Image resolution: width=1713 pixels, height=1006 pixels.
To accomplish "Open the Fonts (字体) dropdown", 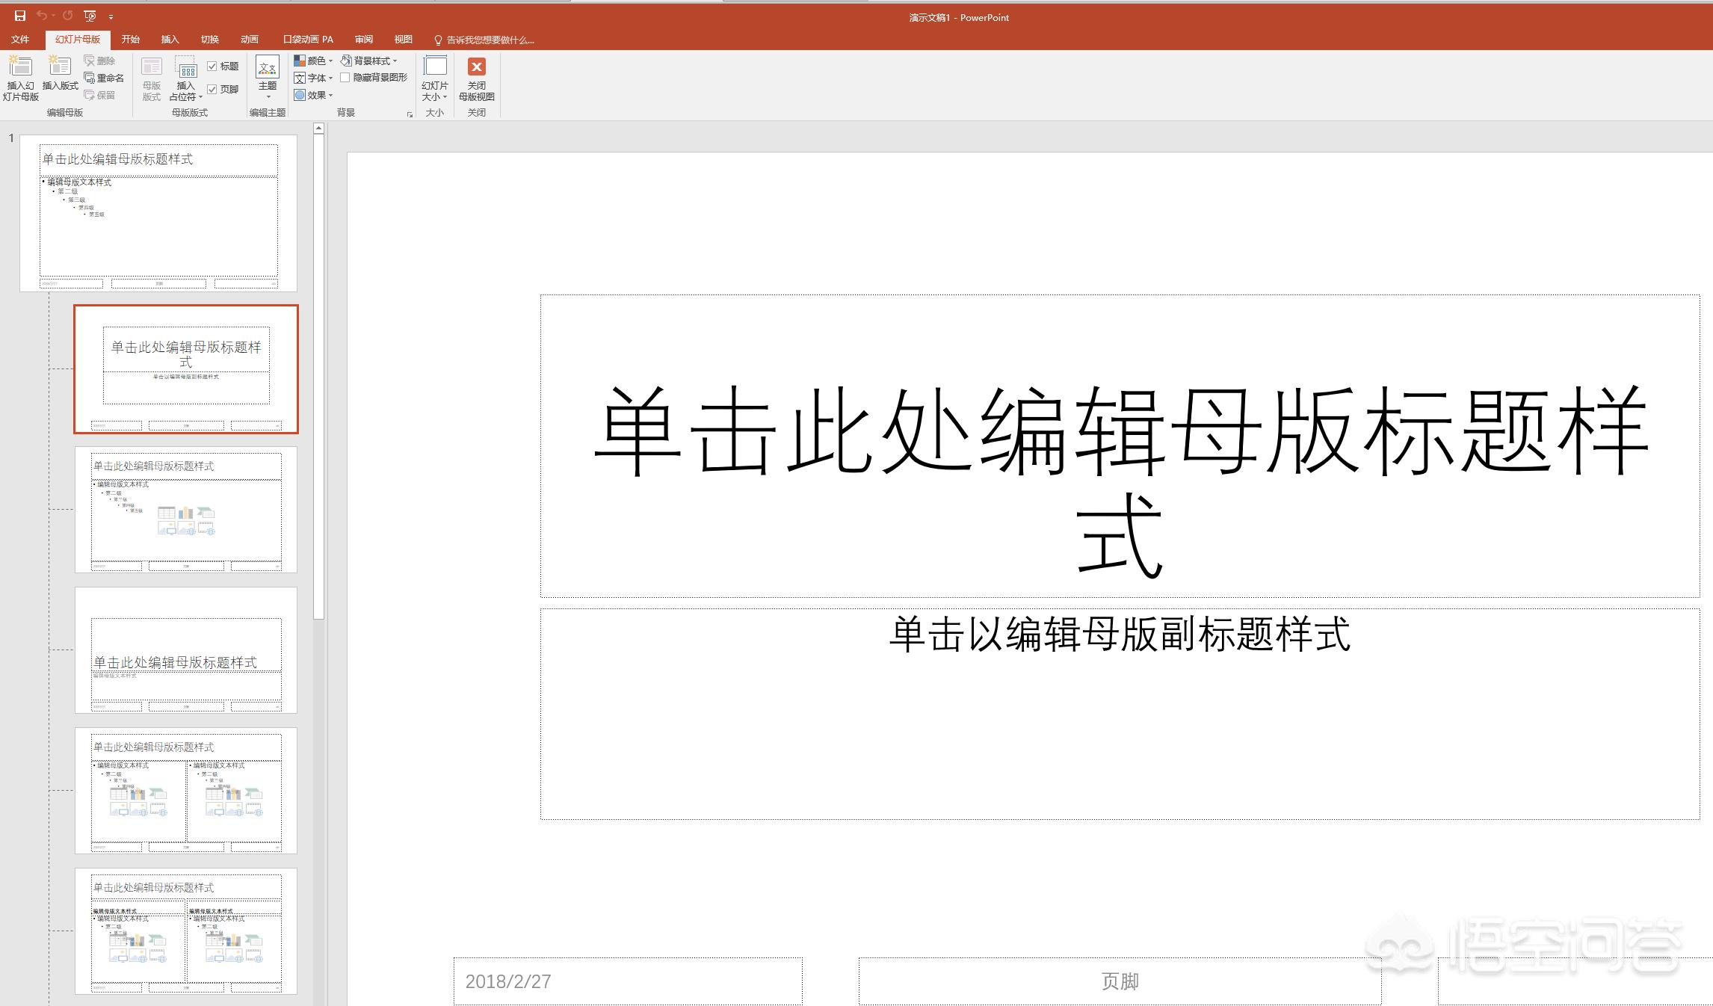I will pyautogui.click(x=314, y=78).
